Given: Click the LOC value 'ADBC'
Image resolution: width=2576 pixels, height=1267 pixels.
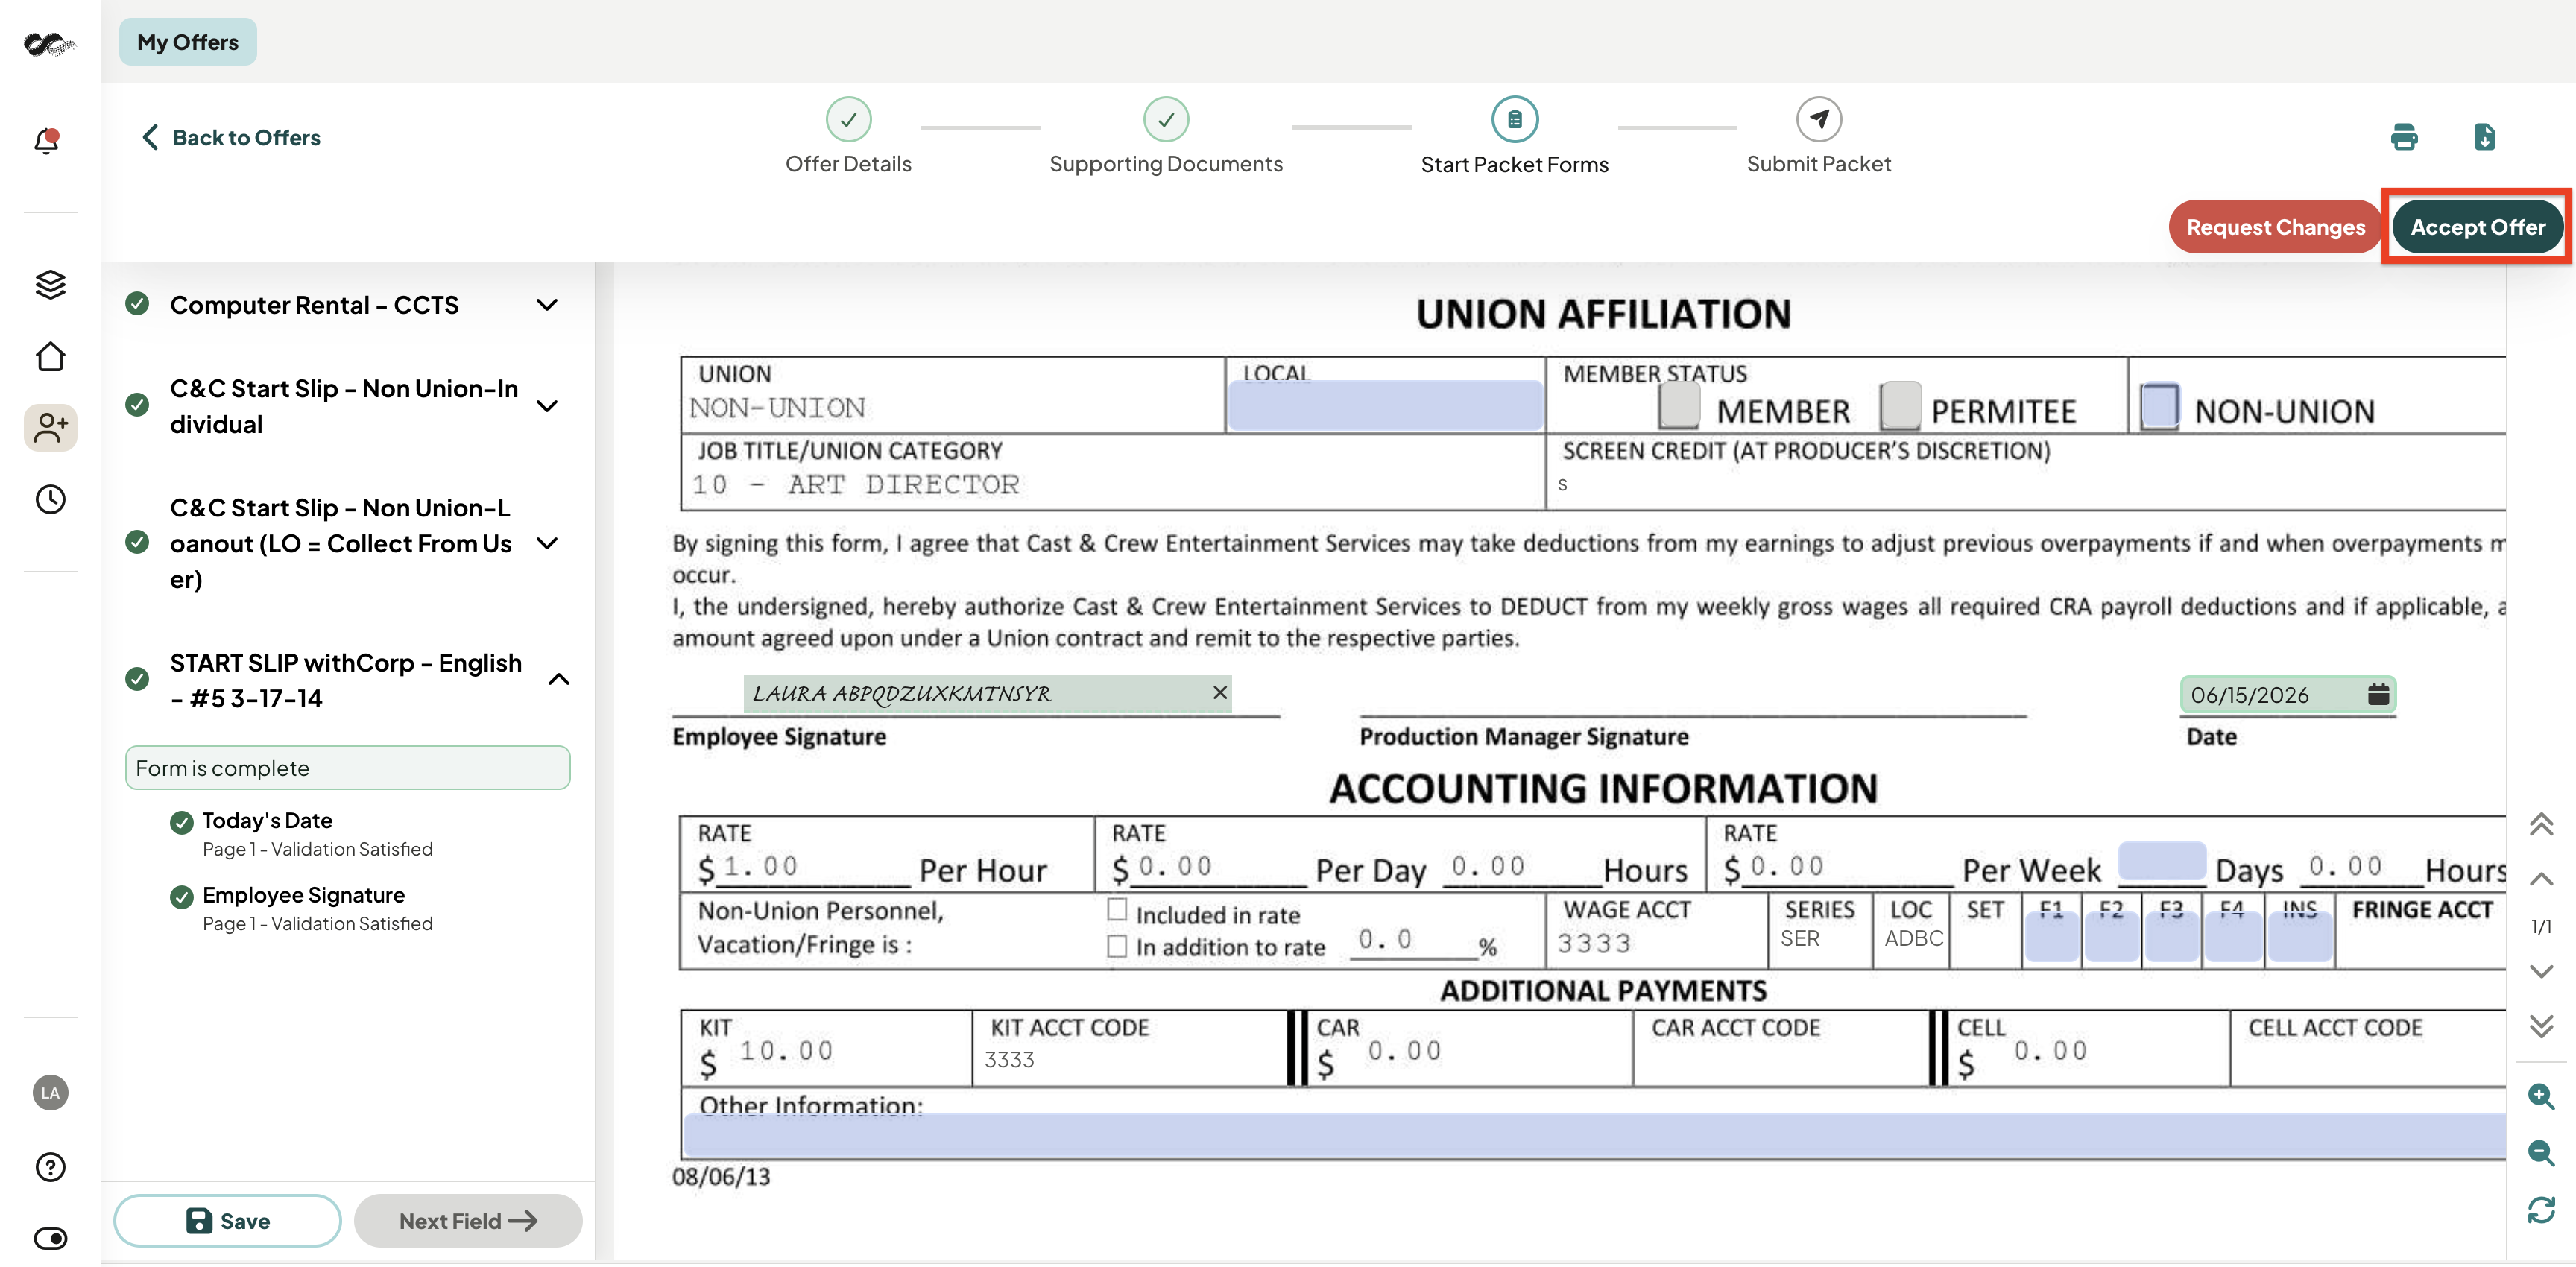Looking at the screenshot, I should pyautogui.click(x=1914, y=938).
